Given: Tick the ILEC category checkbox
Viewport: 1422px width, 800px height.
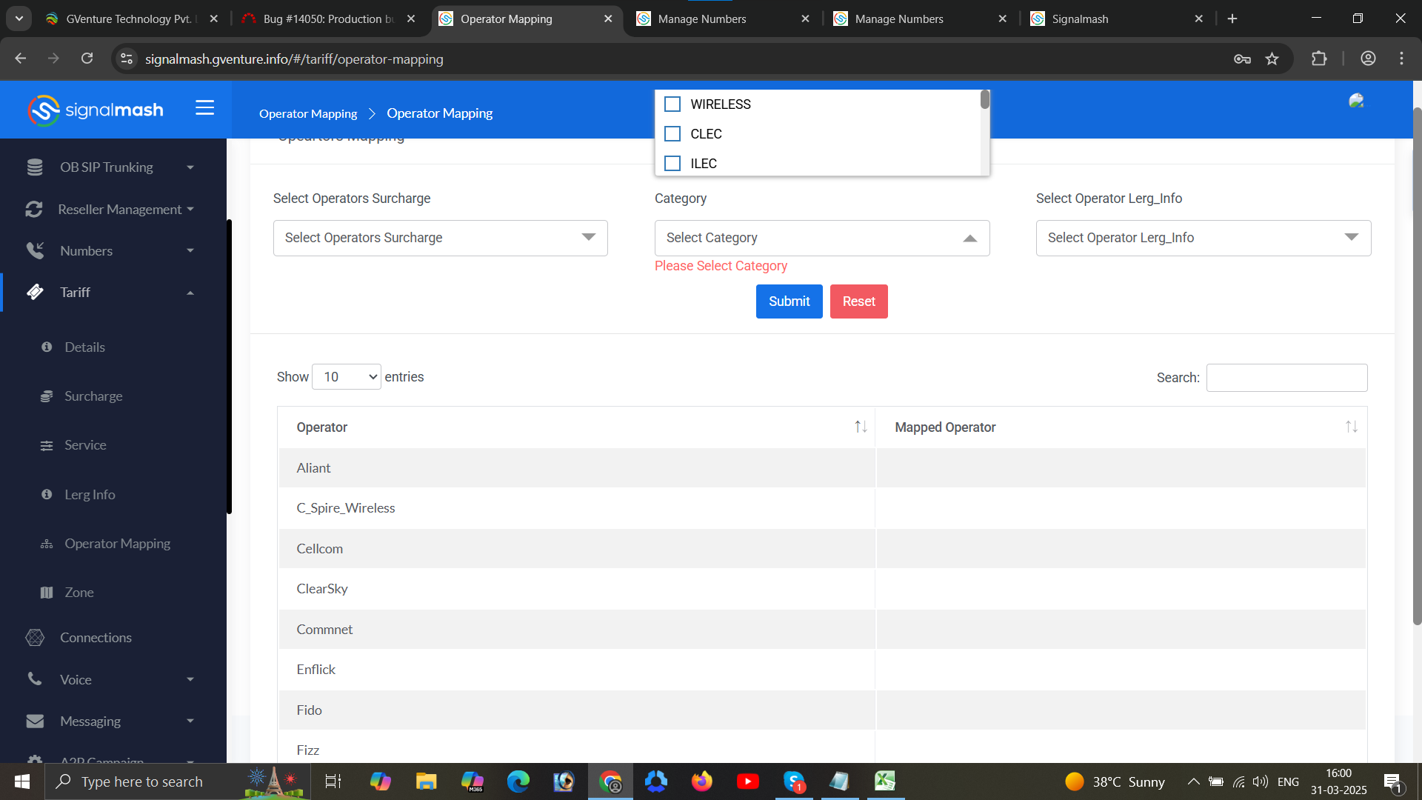Looking at the screenshot, I should [x=672, y=164].
